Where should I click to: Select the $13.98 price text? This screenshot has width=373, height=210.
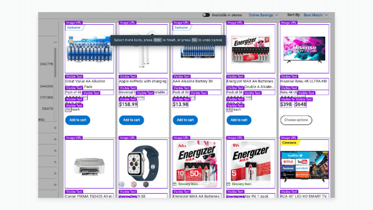pyautogui.click(x=180, y=104)
